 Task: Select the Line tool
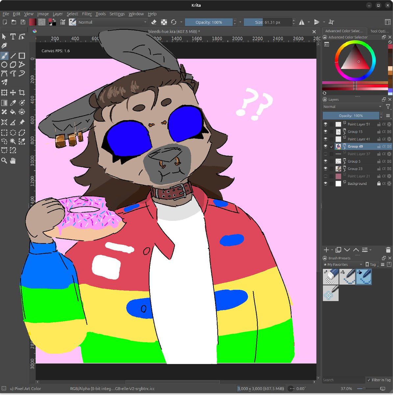coord(13,56)
